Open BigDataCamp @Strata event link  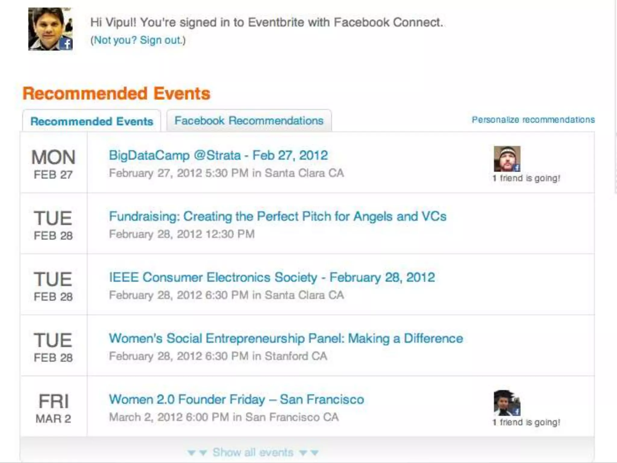(x=218, y=156)
